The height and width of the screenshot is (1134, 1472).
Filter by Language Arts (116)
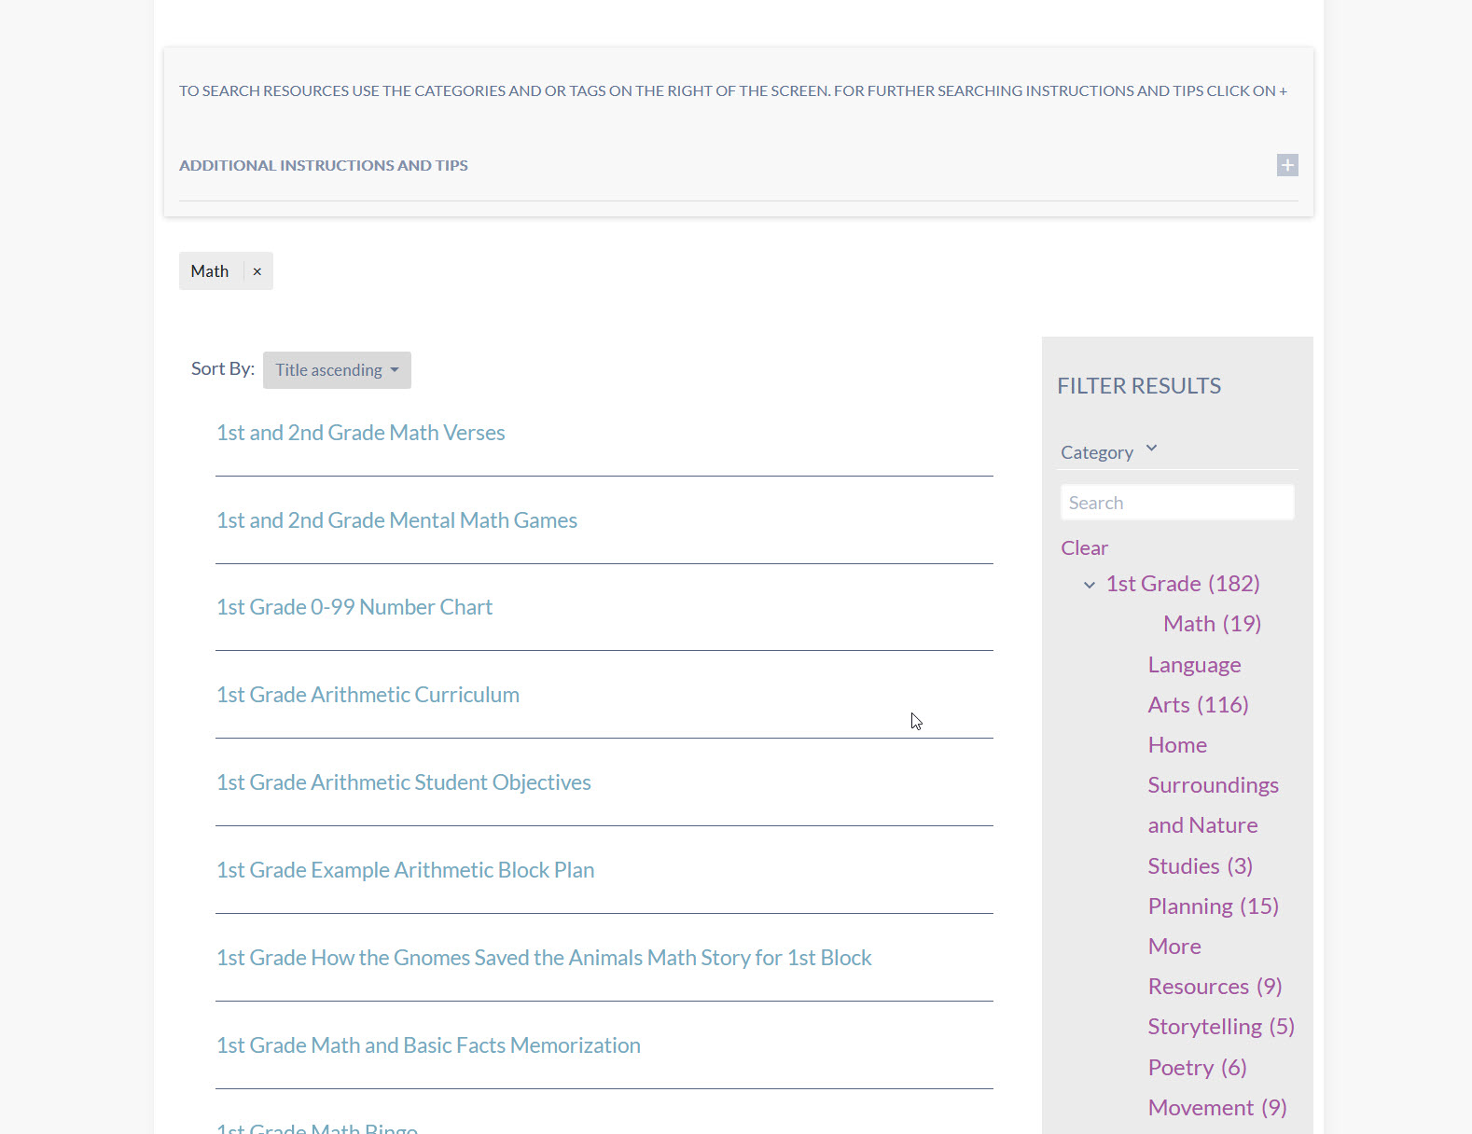coord(1198,685)
